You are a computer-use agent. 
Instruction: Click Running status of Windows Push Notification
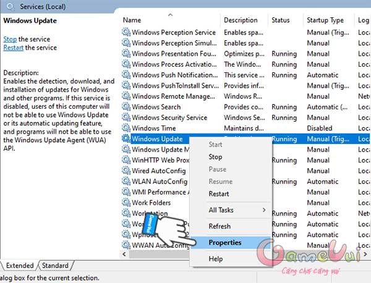[x=284, y=75]
